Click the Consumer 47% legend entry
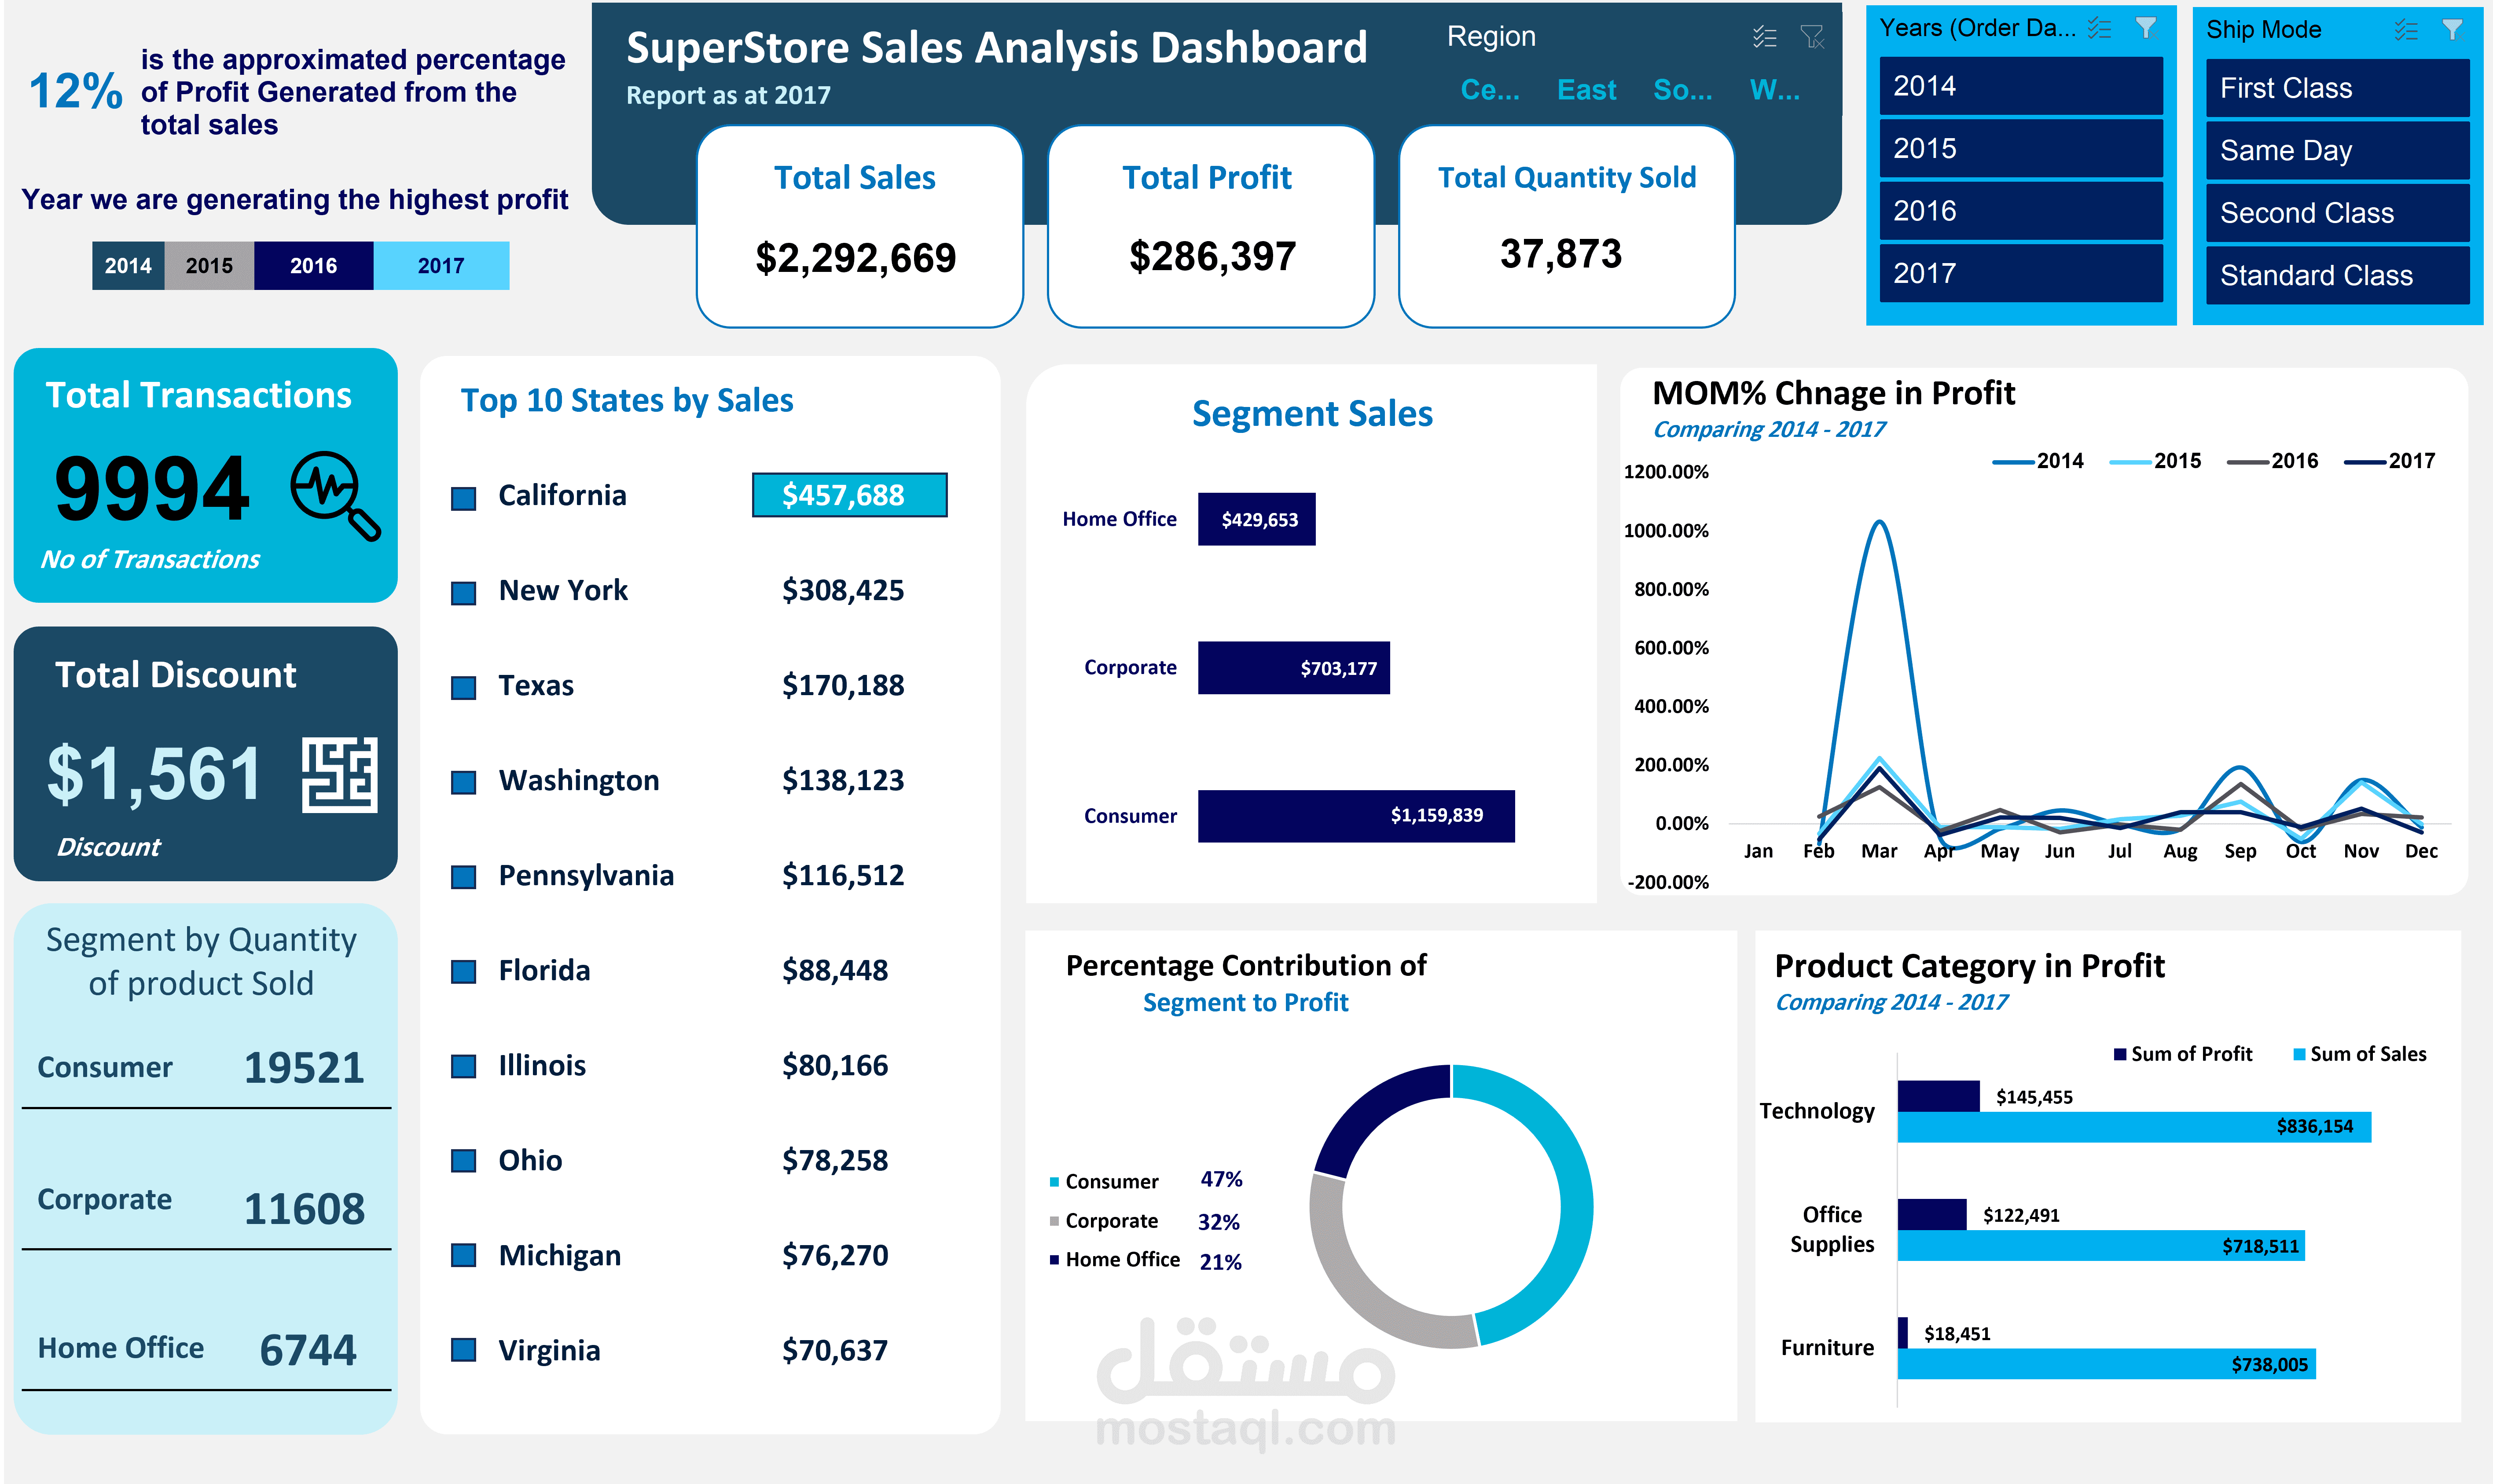The image size is (2493, 1484). (1146, 1181)
